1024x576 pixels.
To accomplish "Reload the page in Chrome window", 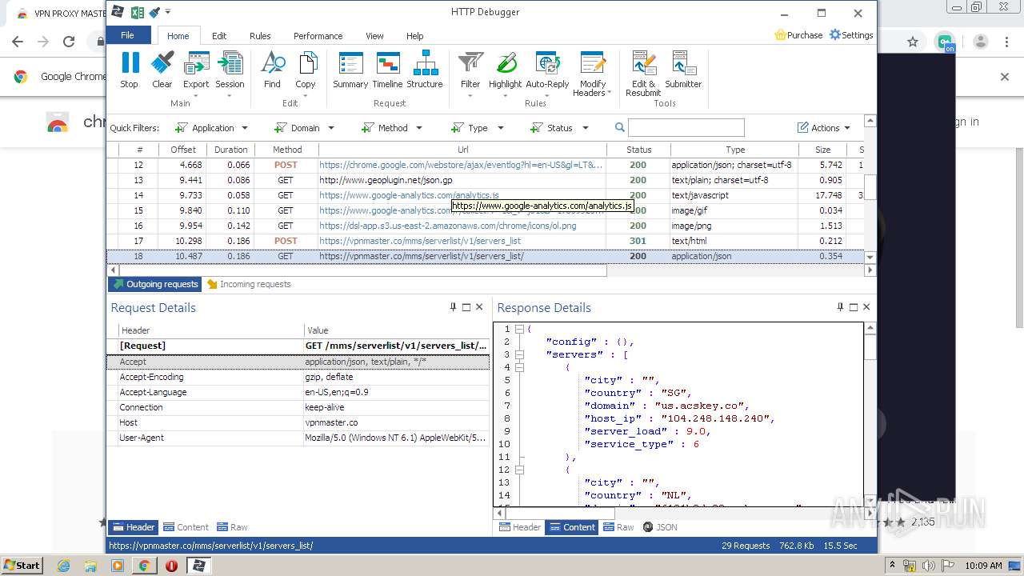I will point(69,42).
